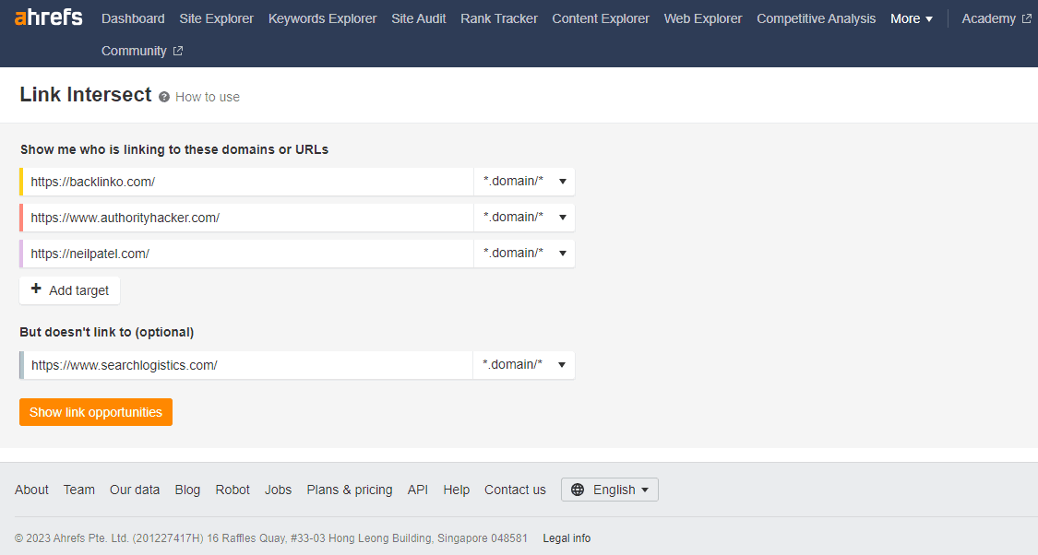The width and height of the screenshot is (1038, 555).
Task: Open Site Explorer
Action: pyautogui.click(x=217, y=18)
